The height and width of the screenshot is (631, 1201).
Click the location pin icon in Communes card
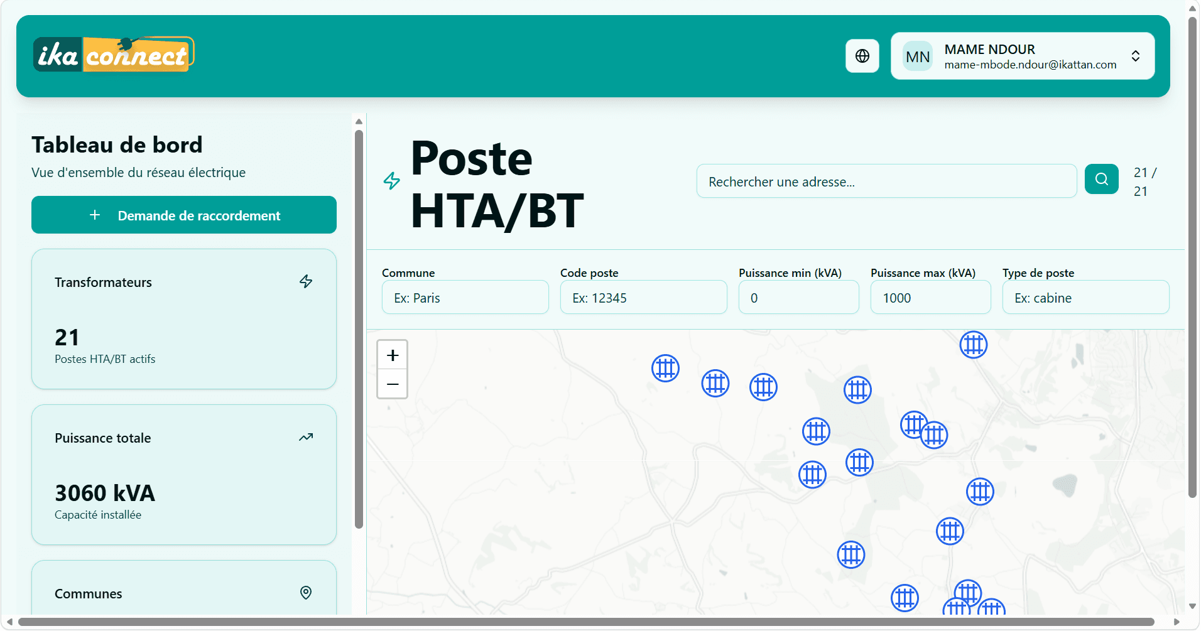tap(306, 593)
